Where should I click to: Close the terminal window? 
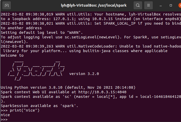tap(180, 5)
